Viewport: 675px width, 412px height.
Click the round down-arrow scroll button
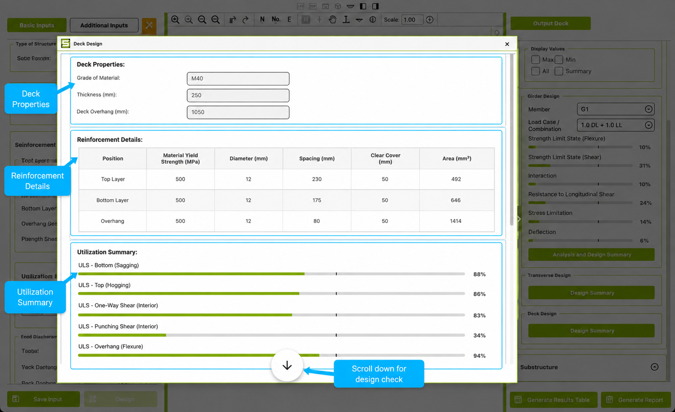pyautogui.click(x=287, y=365)
